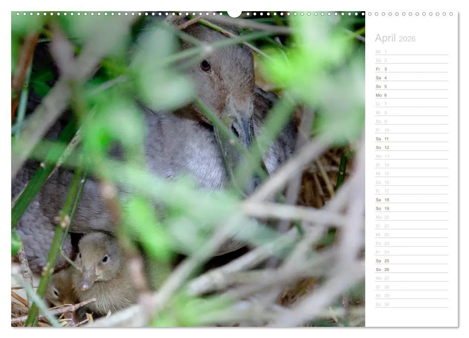The width and height of the screenshot is (469, 338).
Task: Select the date row Mi 8
Action: [x=411, y=112]
